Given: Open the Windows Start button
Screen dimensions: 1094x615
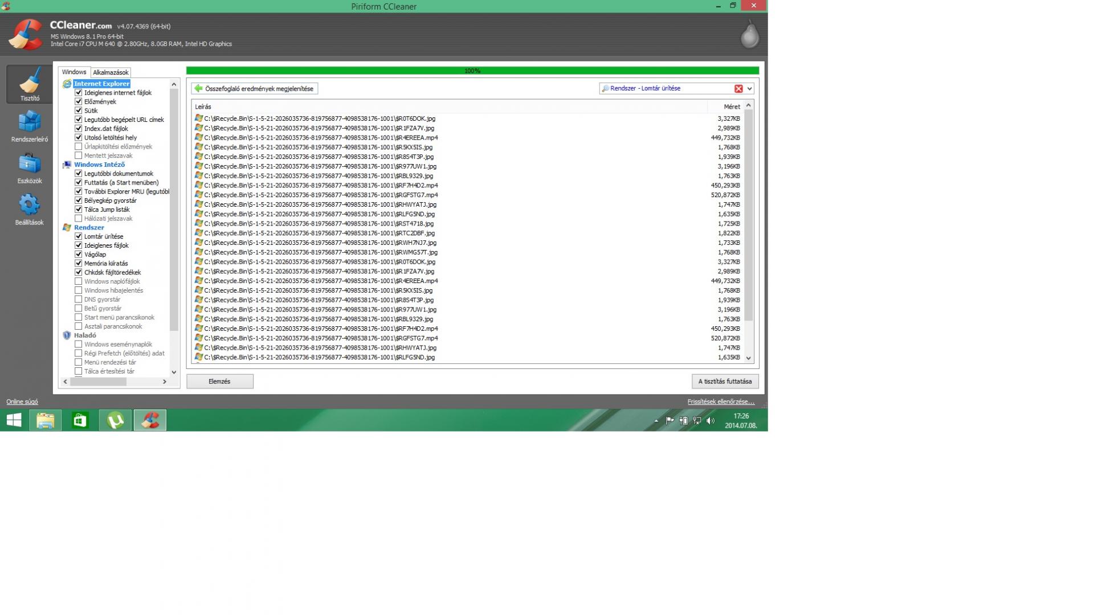Looking at the screenshot, I should tap(14, 420).
